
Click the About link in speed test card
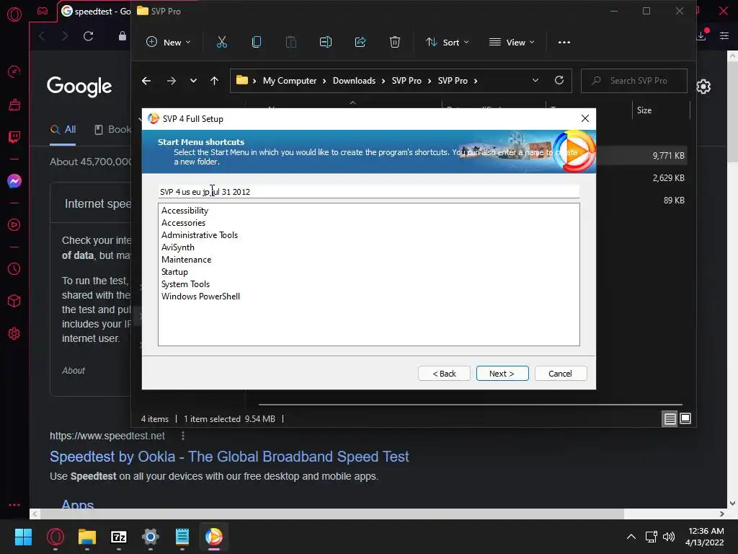(74, 371)
